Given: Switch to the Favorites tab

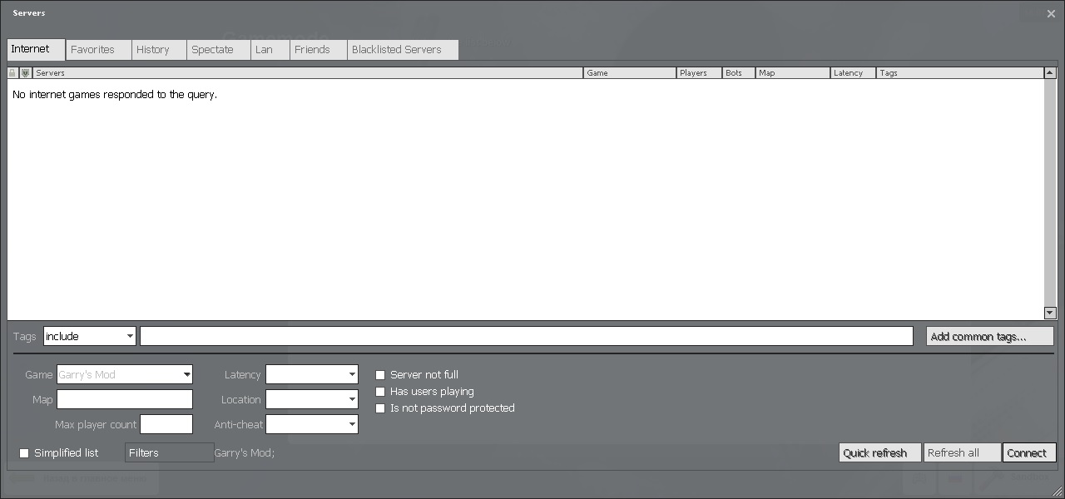Looking at the screenshot, I should coord(93,50).
